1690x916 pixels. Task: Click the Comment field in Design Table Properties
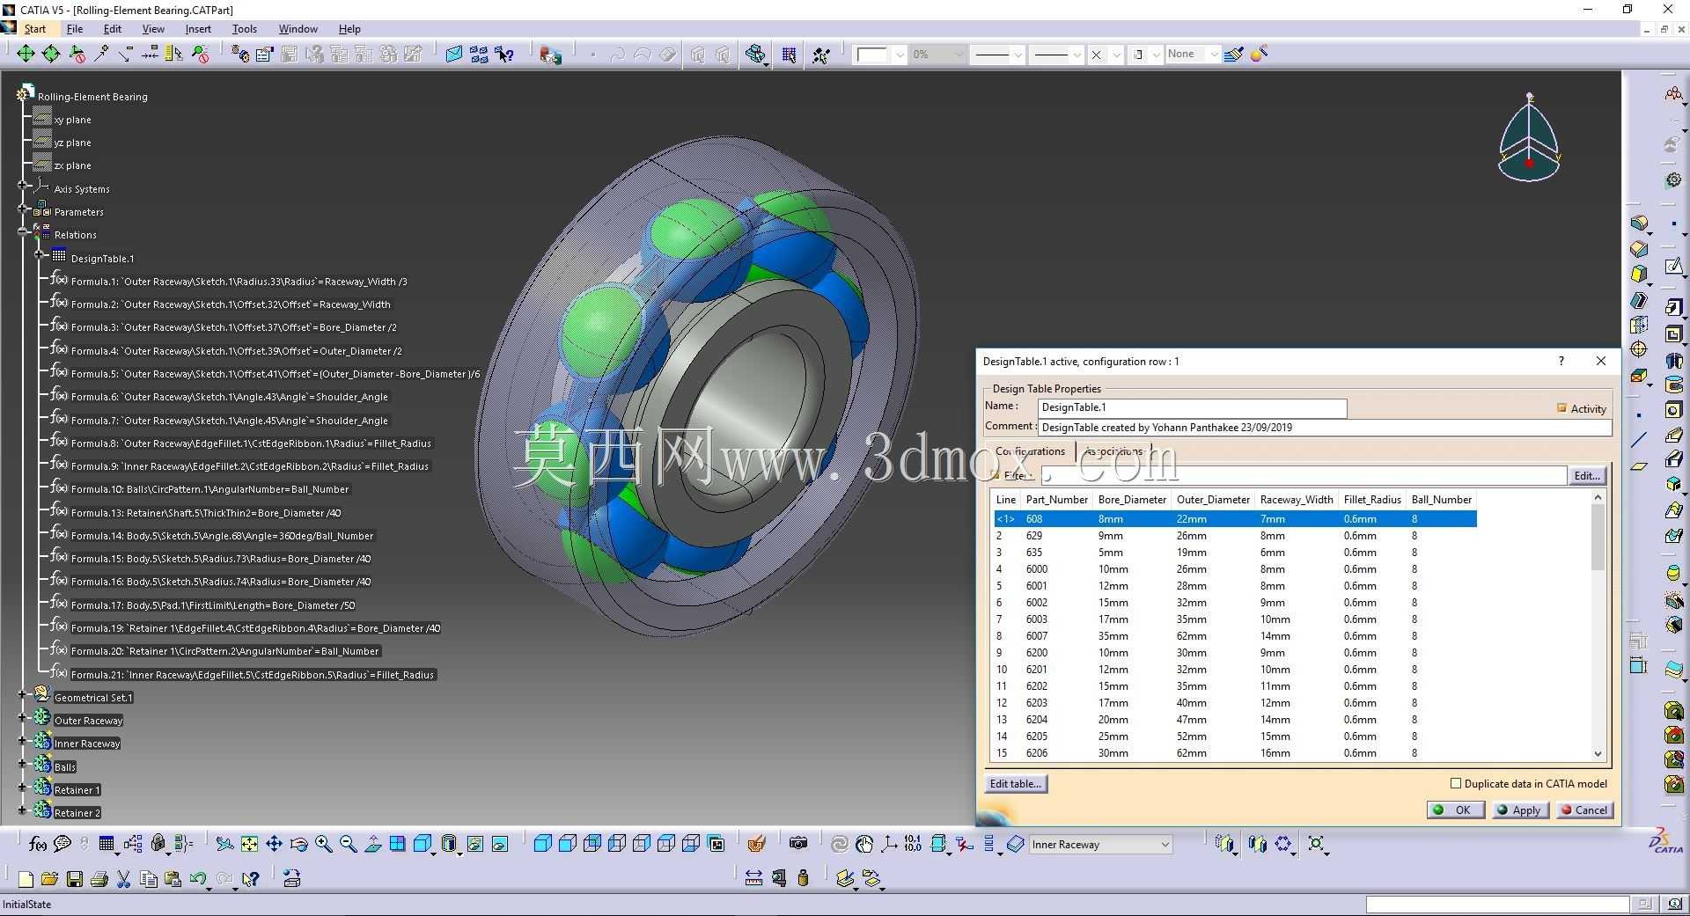click(1325, 428)
